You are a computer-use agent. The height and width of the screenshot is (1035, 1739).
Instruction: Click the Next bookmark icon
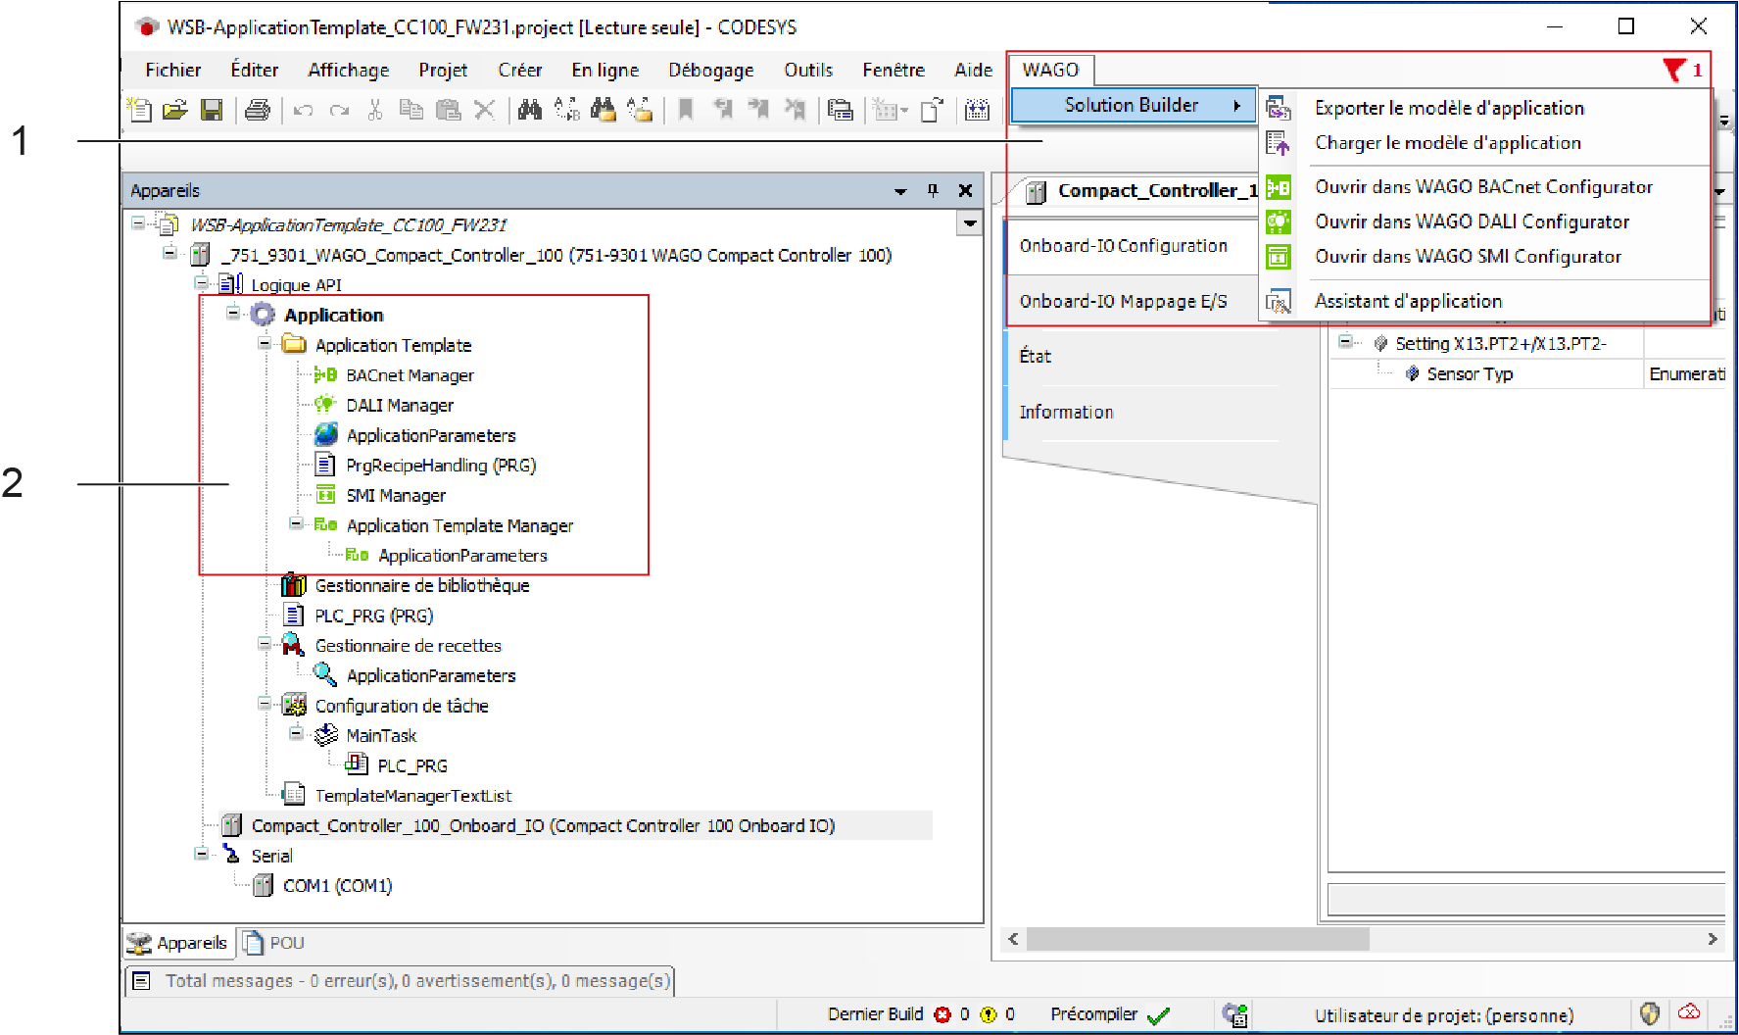click(x=759, y=110)
